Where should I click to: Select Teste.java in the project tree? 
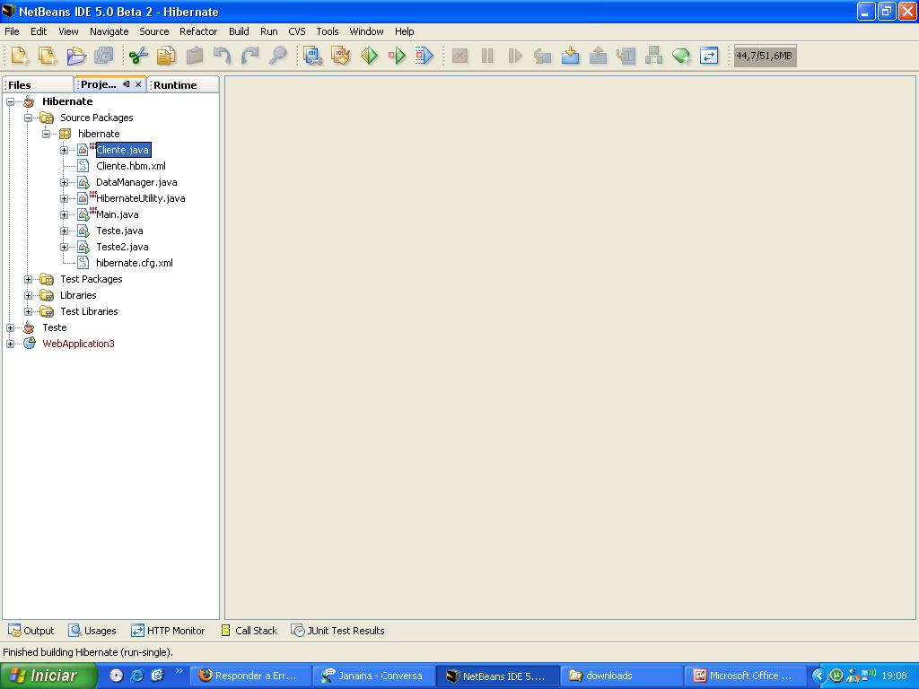(119, 231)
